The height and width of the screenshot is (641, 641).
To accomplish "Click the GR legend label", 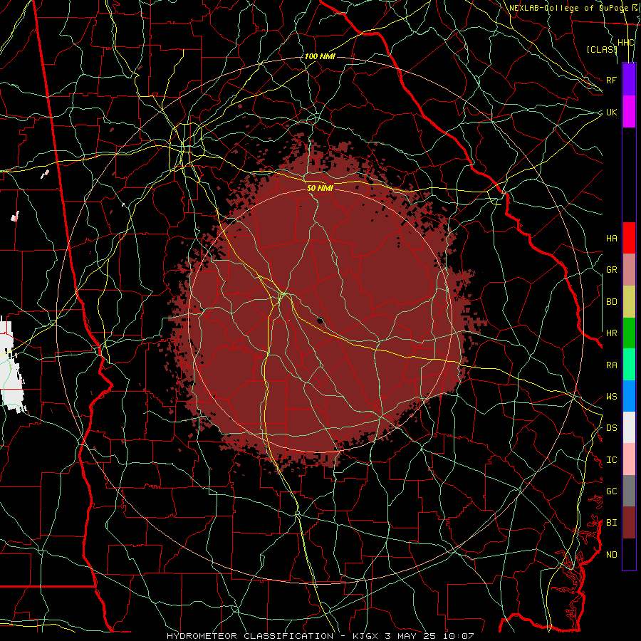I will point(612,270).
